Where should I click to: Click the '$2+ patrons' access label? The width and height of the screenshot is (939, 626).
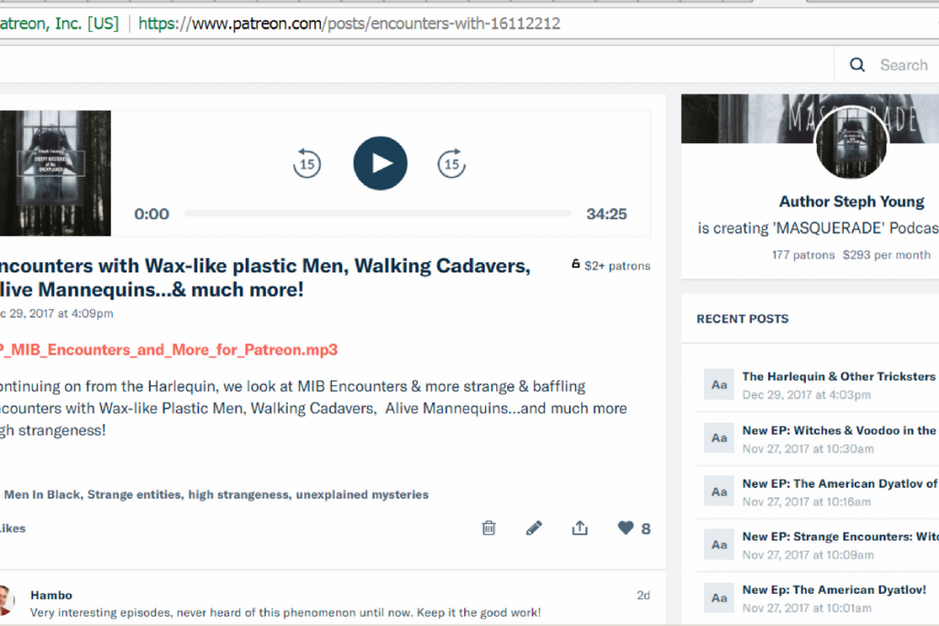pos(617,266)
